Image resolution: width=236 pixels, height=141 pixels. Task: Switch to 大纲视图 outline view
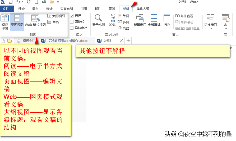click(56, 16)
